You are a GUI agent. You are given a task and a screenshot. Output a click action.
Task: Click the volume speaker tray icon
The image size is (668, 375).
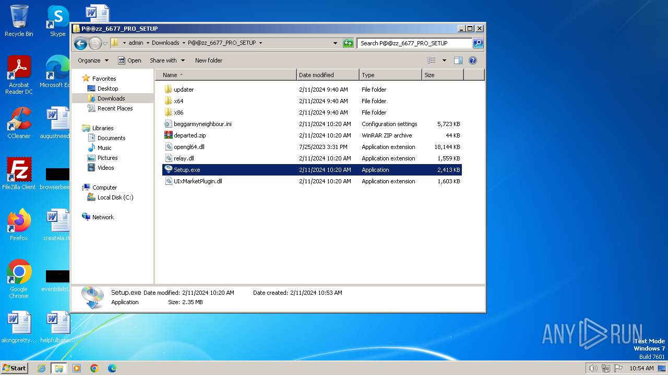click(x=593, y=368)
